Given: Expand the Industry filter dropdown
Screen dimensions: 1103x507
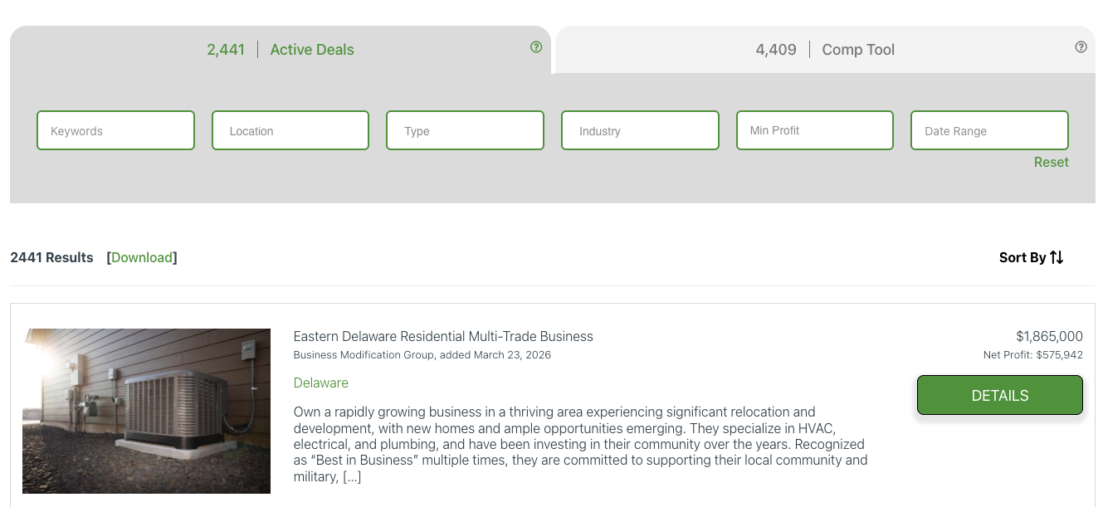Looking at the screenshot, I should tap(640, 131).
